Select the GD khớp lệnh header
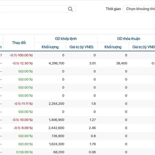The width and height of the screenshot is (155, 155). [66, 38]
